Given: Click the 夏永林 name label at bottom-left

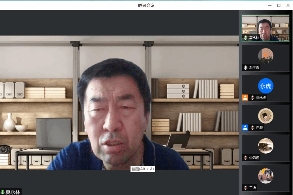Looking at the screenshot, I should (x=13, y=192).
